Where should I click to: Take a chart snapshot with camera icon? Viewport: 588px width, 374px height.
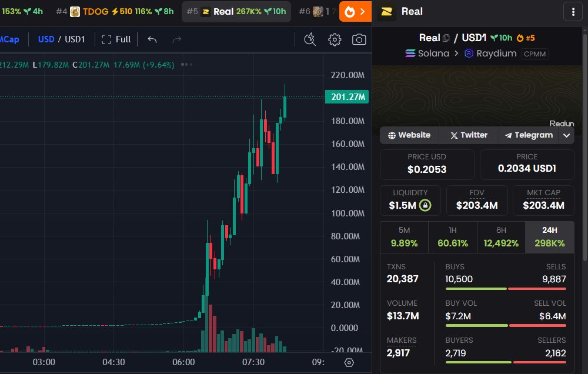click(359, 39)
